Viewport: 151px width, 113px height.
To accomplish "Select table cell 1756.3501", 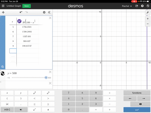I will pyautogui.click(x=27, y=27).
